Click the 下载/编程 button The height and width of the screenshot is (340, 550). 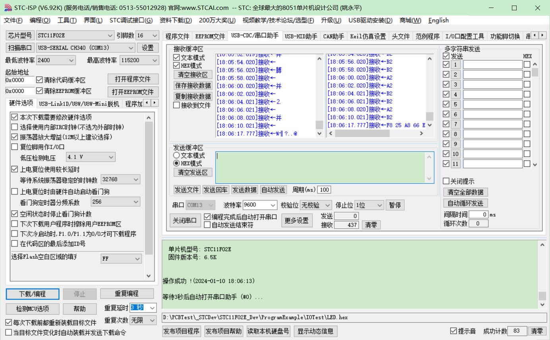click(x=33, y=294)
